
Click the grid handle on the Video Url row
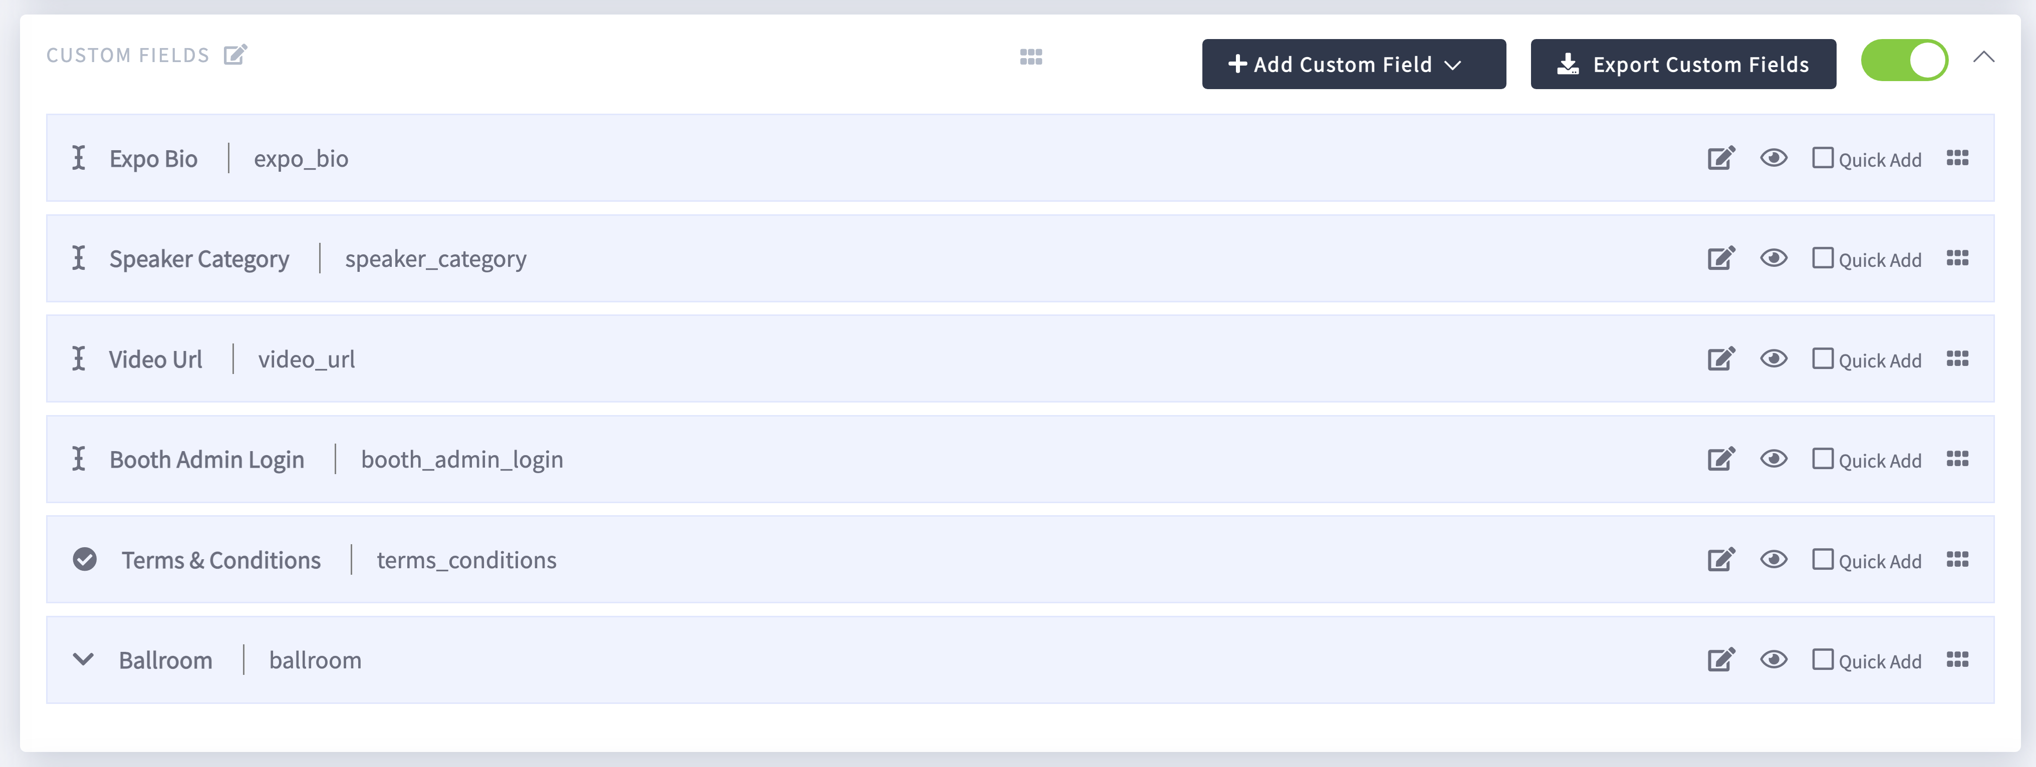coord(1958,358)
